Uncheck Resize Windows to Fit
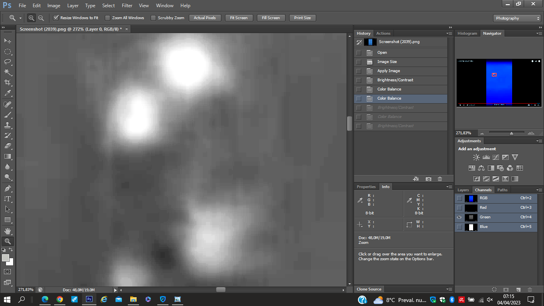The height and width of the screenshot is (306, 544). click(x=56, y=18)
